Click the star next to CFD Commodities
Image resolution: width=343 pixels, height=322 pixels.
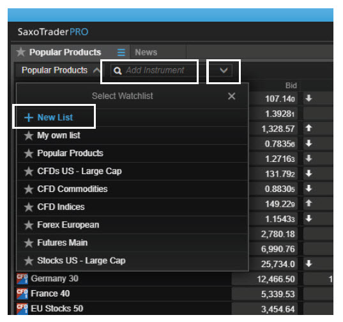pyautogui.click(x=29, y=189)
